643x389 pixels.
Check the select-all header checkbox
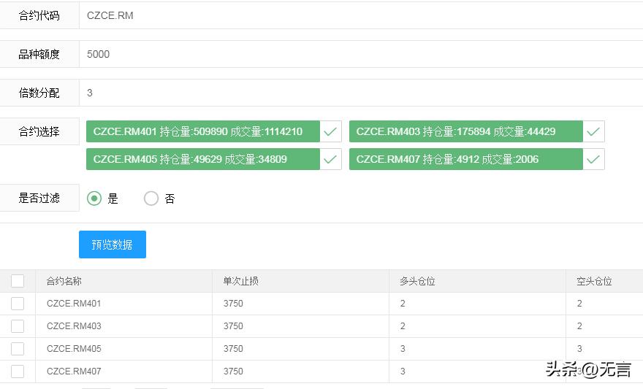pos(18,281)
